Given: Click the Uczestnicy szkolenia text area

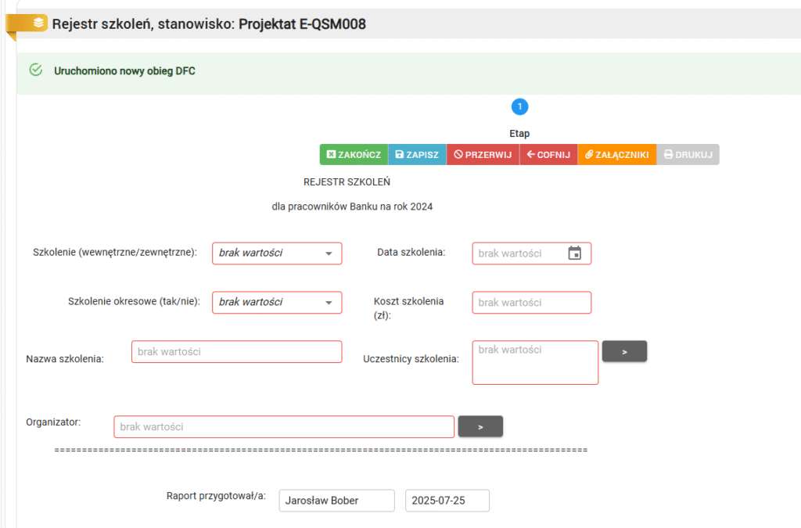Looking at the screenshot, I should (x=535, y=362).
